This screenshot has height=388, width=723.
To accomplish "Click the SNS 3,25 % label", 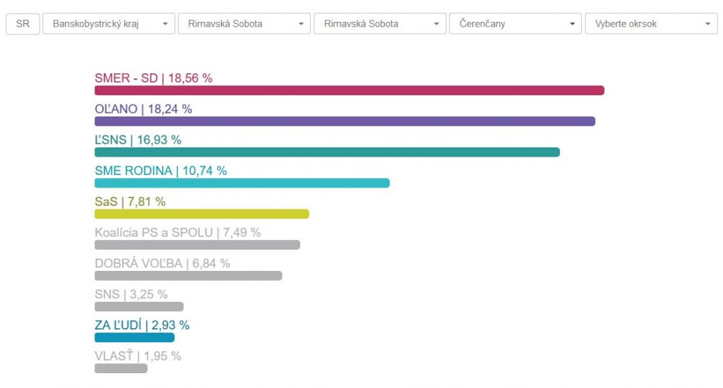I will pos(131,294).
